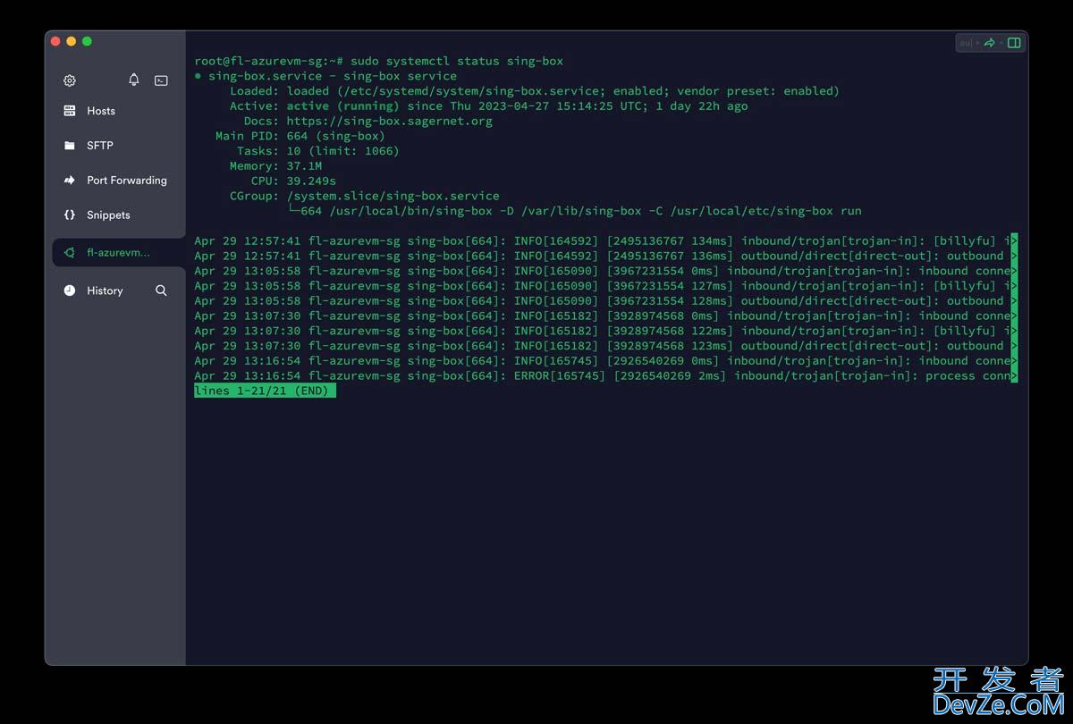Click the Ubuntu icon of fl-azurevm tab
Screen dimensions: 1073x724
point(70,253)
